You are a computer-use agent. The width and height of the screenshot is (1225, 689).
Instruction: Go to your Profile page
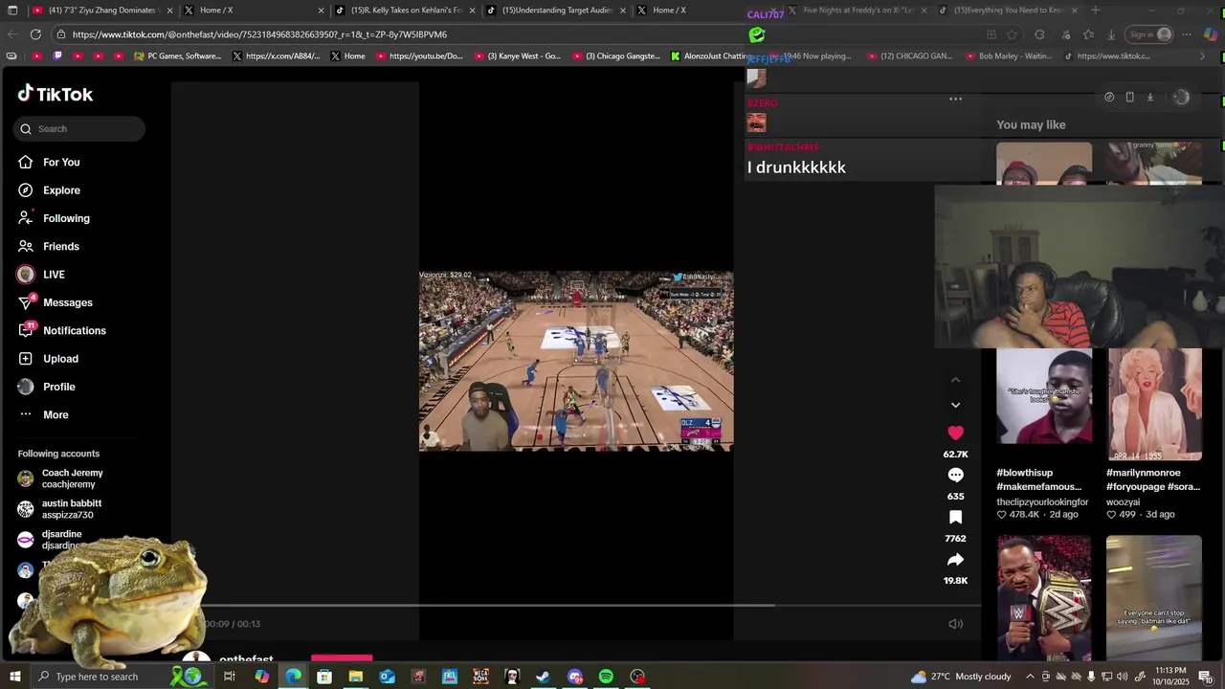(58, 387)
